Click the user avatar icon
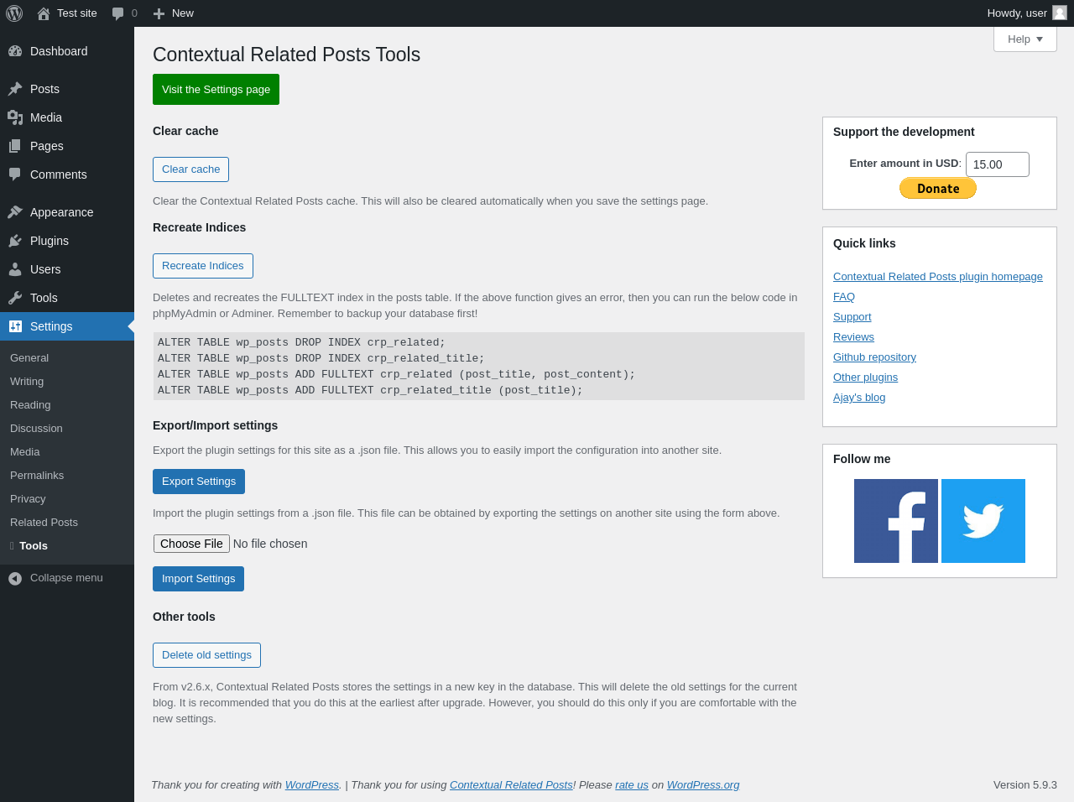Image resolution: width=1074 pixels, height=802 pixels. pyautogui.click(x=1060, y=13)
